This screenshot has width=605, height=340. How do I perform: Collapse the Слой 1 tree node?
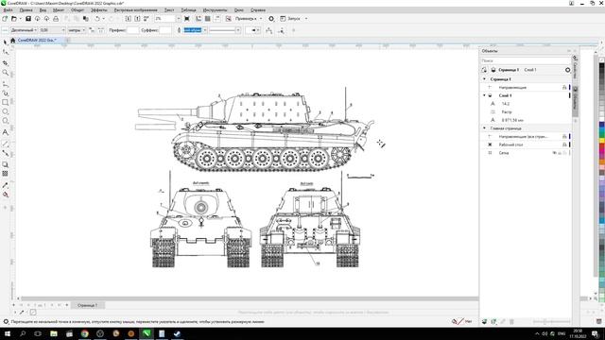tap(485, 95)
